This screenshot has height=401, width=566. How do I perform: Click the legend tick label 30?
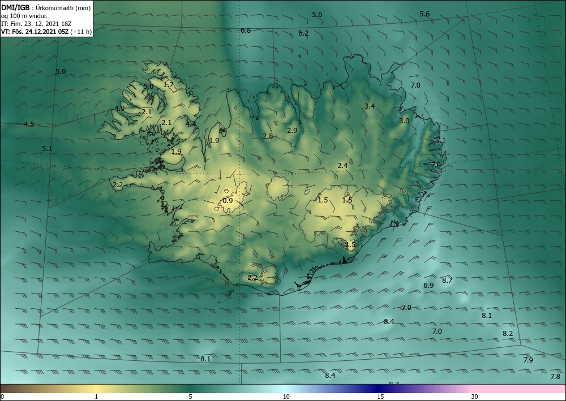pos(475,396)
